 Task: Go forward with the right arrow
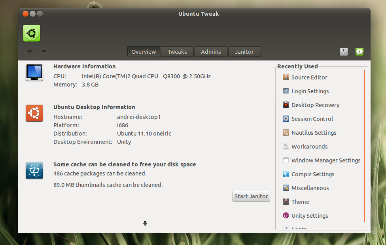pos(44,51)
